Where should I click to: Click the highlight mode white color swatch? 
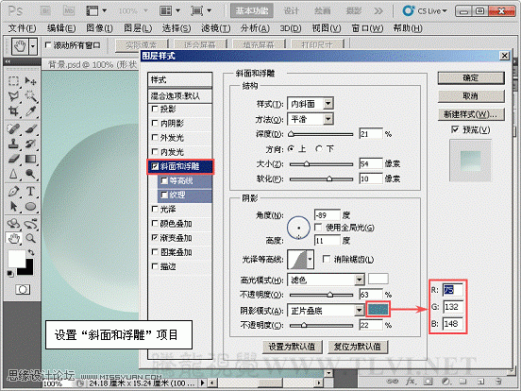(378, 279)
